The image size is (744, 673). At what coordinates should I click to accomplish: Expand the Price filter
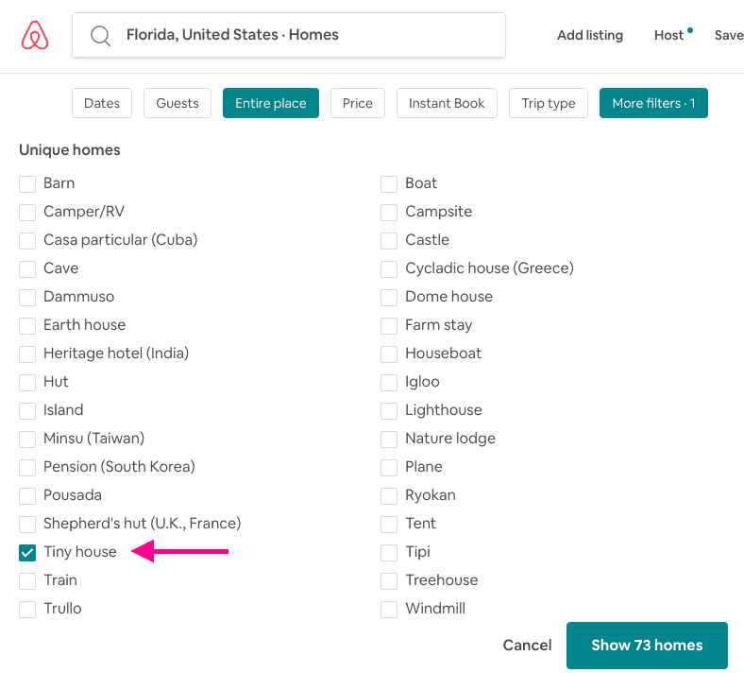[358, 103]
